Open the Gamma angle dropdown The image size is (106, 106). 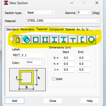tap(84, 12)
